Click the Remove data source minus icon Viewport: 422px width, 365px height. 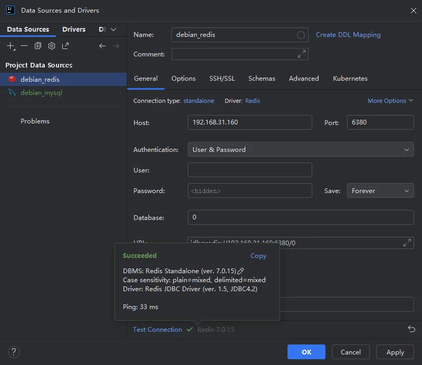coord(24,46)
